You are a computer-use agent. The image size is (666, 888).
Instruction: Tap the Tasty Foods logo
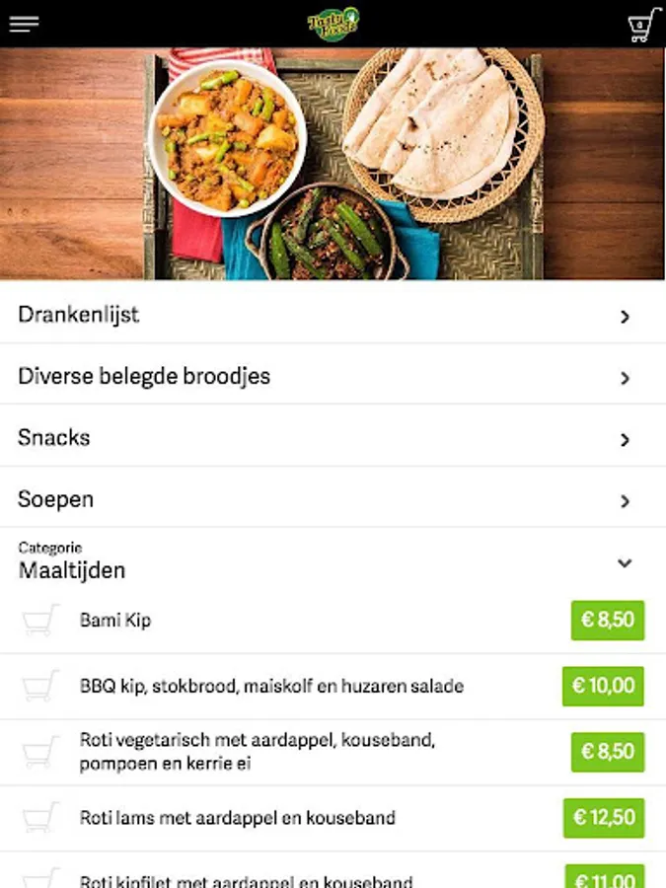click(x=333, y=24)
